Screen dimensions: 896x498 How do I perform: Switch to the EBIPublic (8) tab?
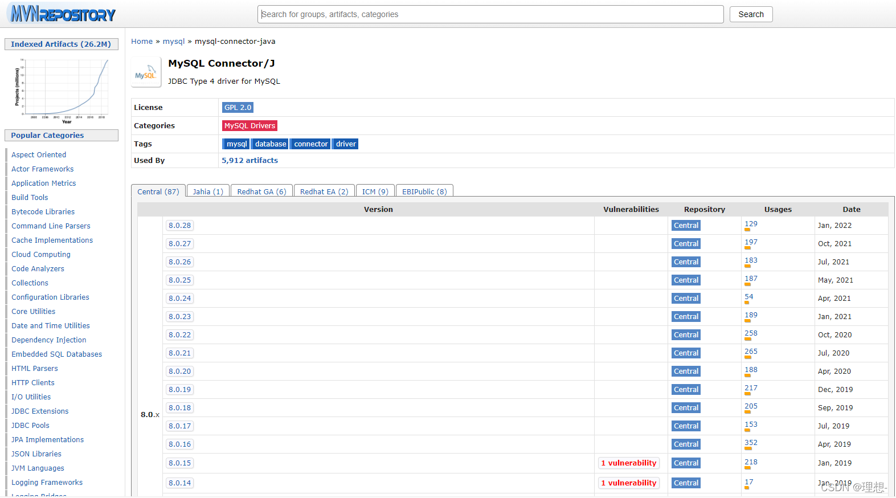coord(424,191)
